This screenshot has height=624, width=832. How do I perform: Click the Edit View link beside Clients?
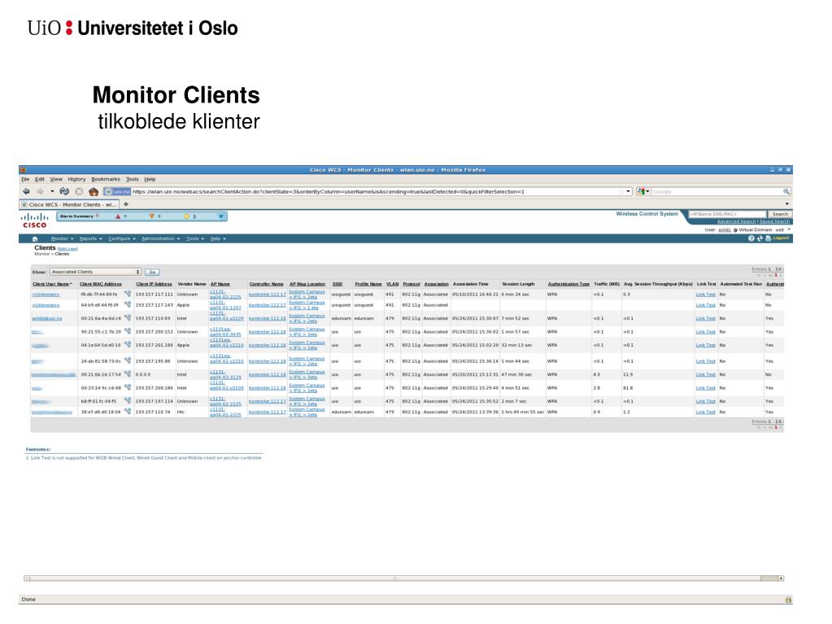point(68,249)
